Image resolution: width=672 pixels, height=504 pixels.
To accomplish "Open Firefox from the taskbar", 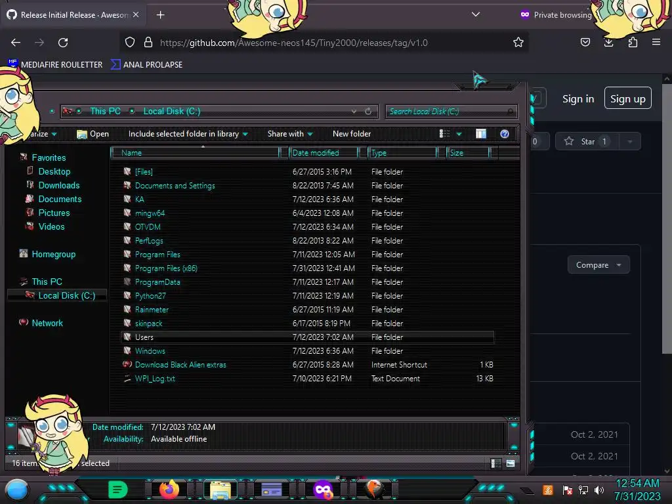I will coord(169,490).
